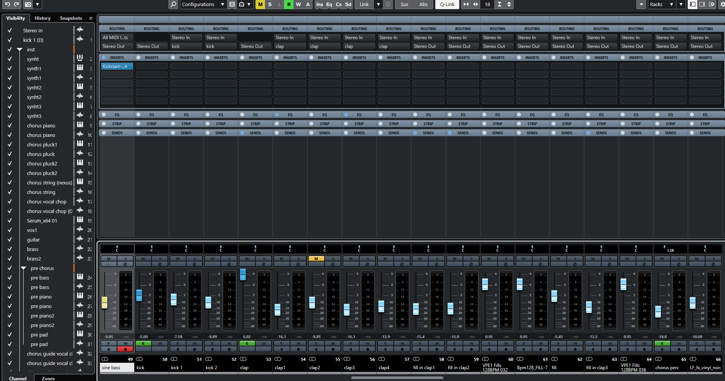Adjust the sine bass yellow fader handle
The image size is (725, 381).
coord(105,302)
